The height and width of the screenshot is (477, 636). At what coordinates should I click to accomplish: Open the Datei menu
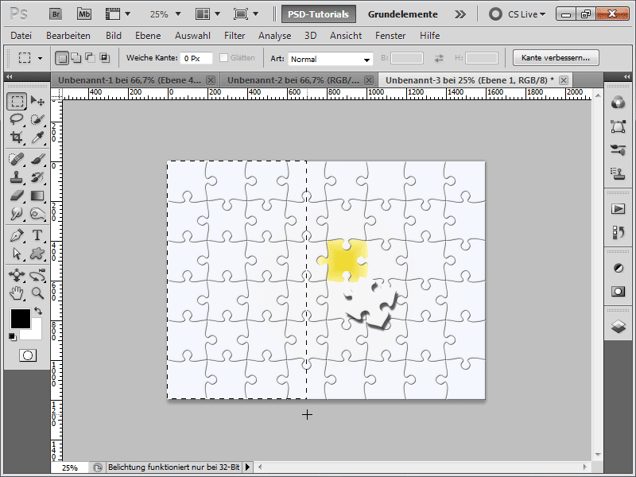tap(21, 36)
